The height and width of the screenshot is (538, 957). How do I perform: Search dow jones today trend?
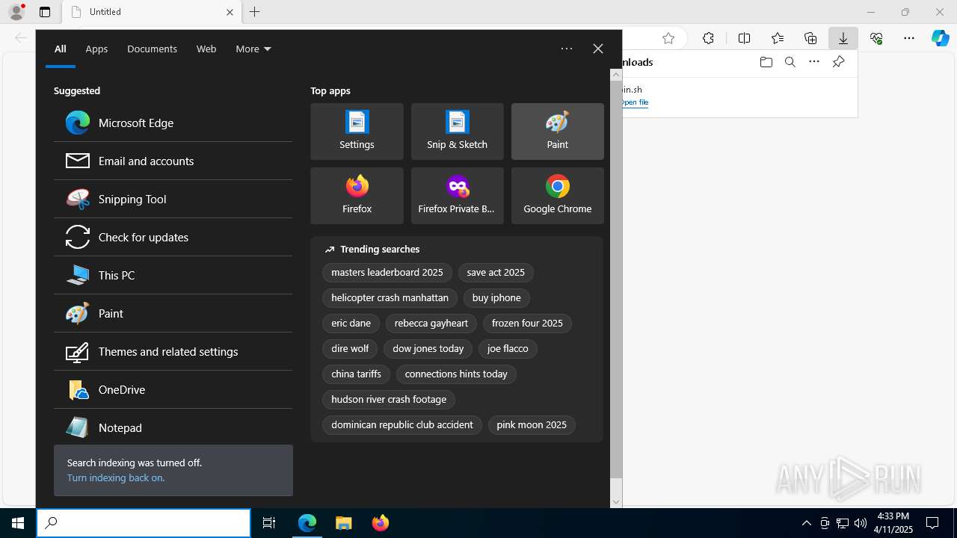coord(428,349)
